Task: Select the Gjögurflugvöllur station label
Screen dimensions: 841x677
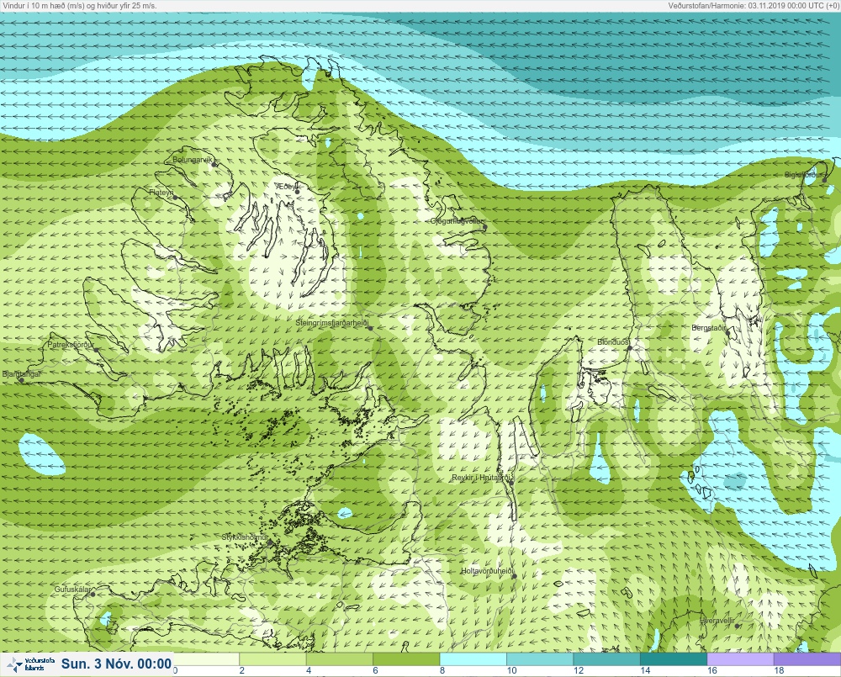Action: 457,221
